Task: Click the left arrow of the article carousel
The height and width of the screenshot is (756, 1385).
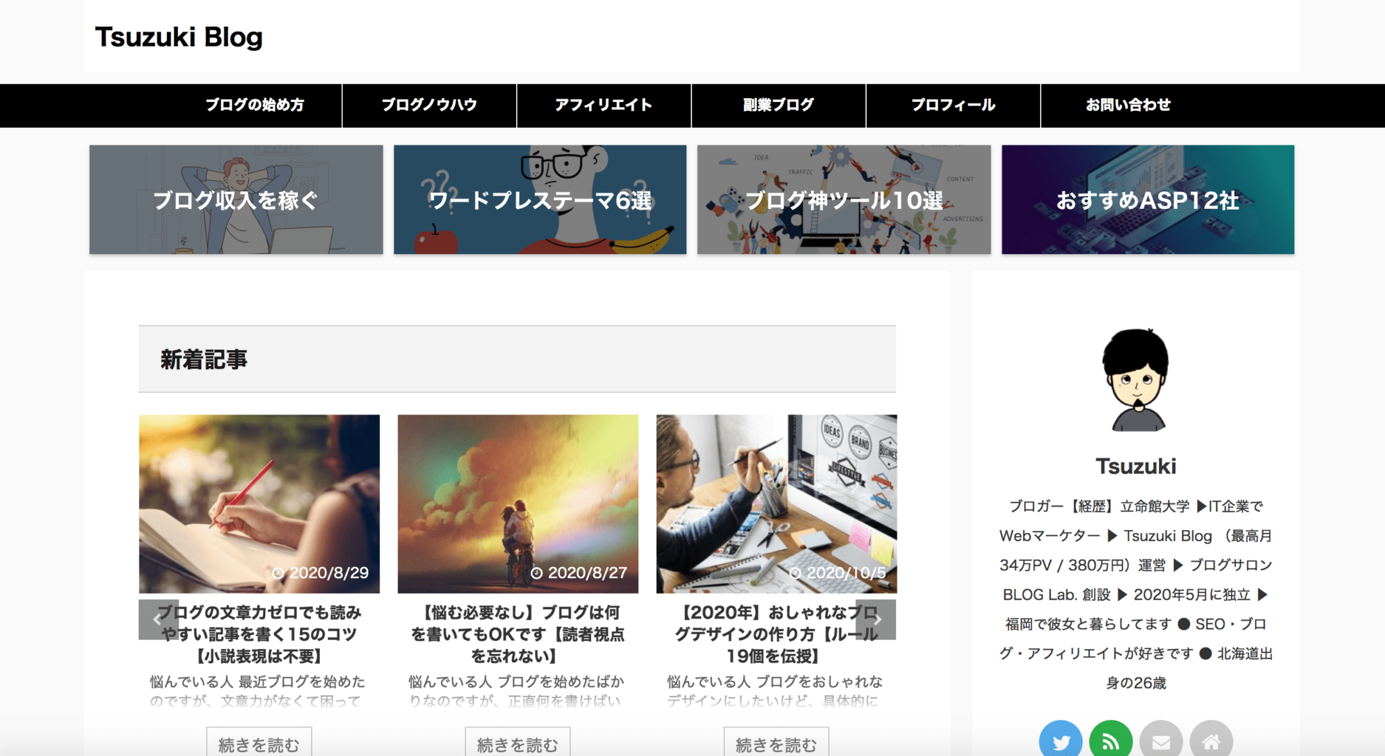Action: point(157,618)
